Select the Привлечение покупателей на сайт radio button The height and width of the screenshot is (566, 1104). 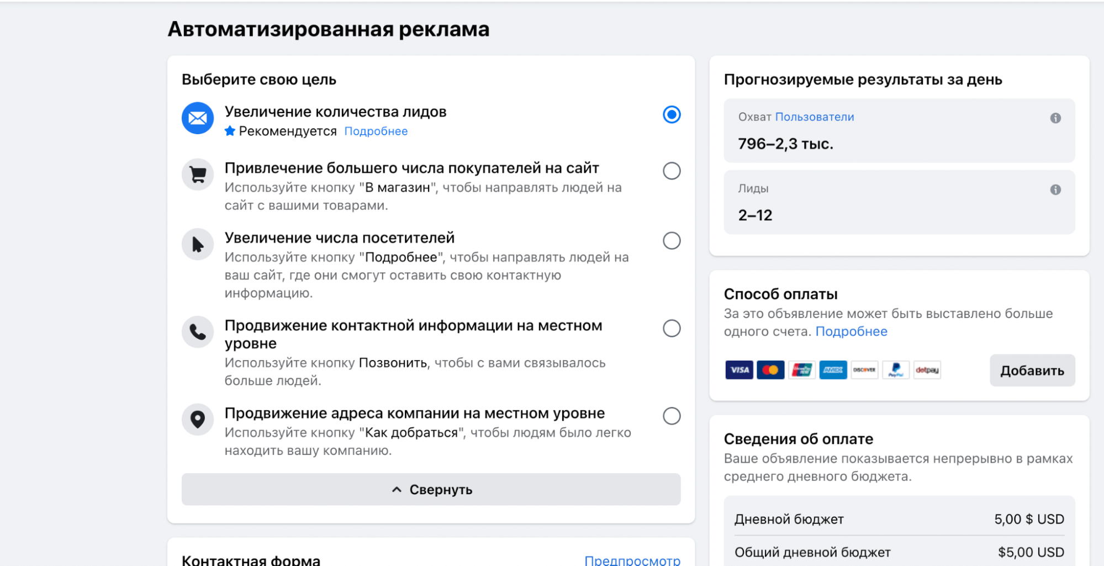(x=672, y=171)
